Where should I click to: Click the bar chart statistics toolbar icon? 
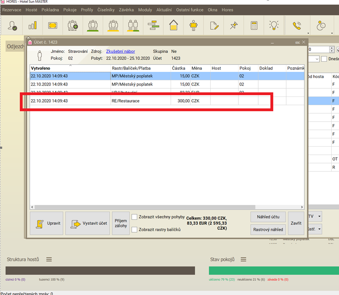click(x=32, y=26)
